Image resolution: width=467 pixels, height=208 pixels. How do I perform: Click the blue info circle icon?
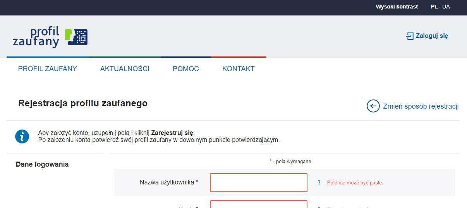(x=22, y=136)
